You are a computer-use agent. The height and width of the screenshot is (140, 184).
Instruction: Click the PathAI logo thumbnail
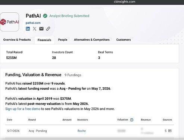pos(10,22)
